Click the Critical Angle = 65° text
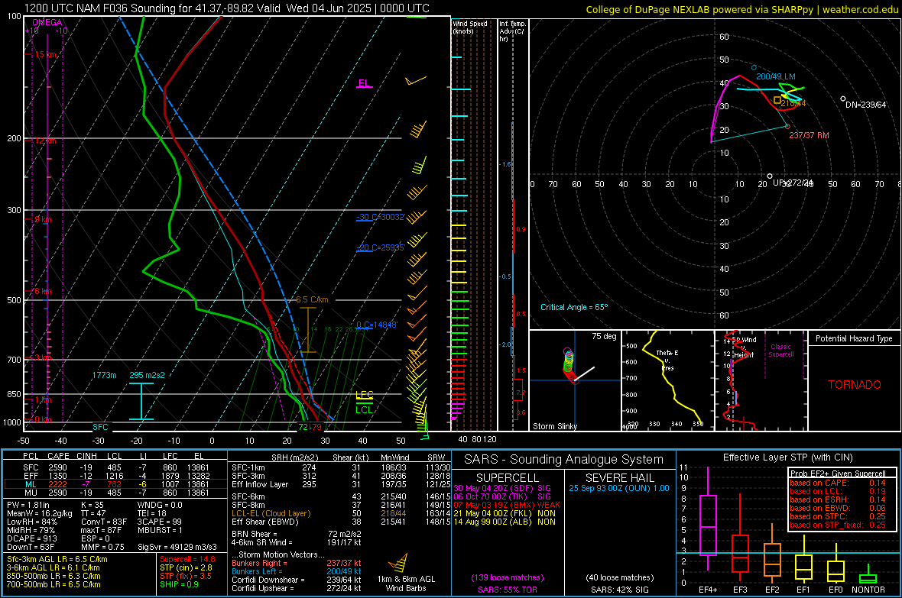902x598 pixels. 573,307
